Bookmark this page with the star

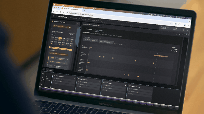click(171, 24)
